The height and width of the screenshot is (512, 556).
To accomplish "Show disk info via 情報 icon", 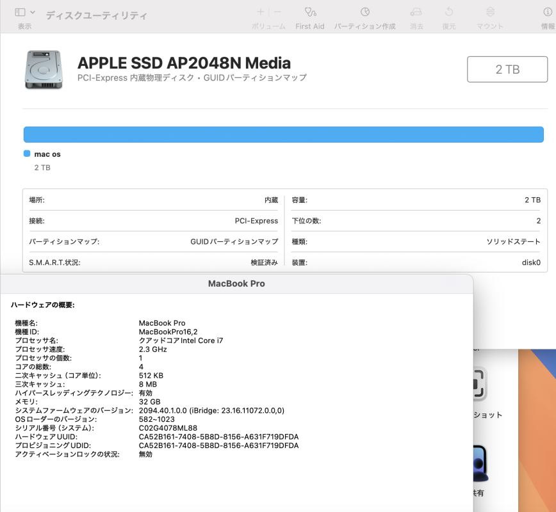I will click(548, 12).
